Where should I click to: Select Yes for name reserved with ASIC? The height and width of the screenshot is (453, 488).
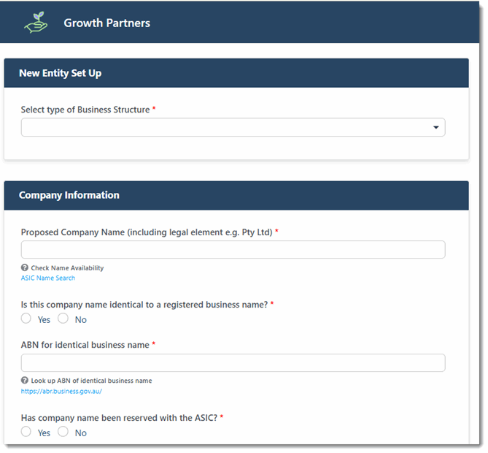click(x=26, y=432)
